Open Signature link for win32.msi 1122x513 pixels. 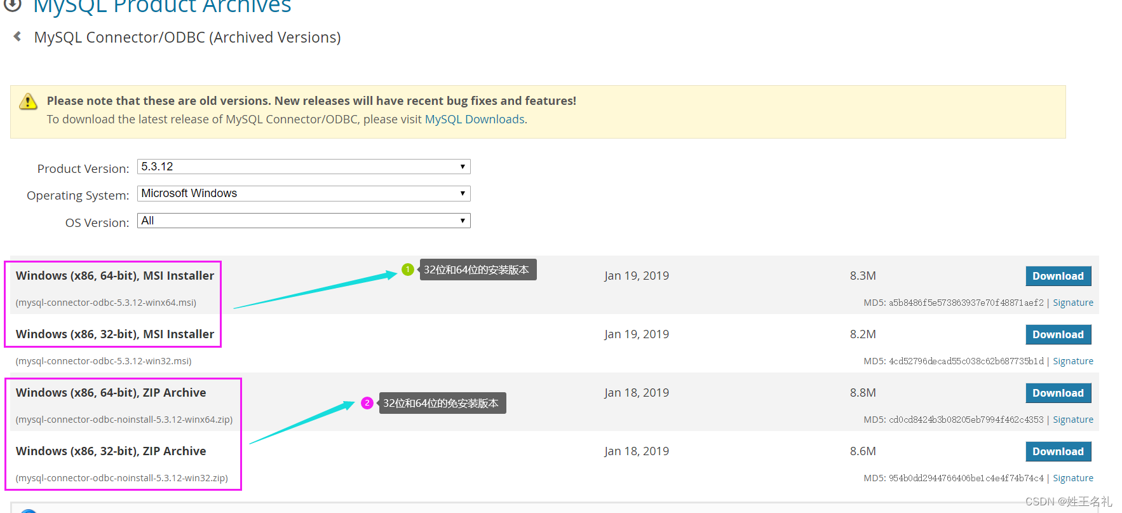pyautogui.click(x=1073, y=361)
